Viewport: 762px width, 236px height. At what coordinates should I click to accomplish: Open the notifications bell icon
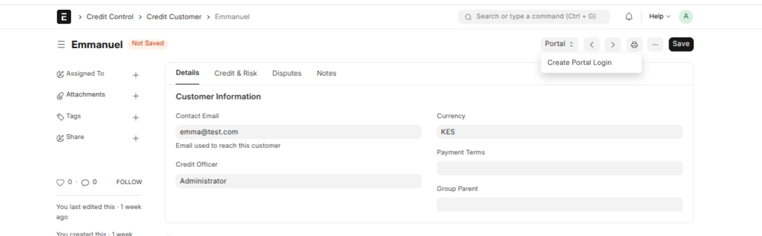[629, 17]
